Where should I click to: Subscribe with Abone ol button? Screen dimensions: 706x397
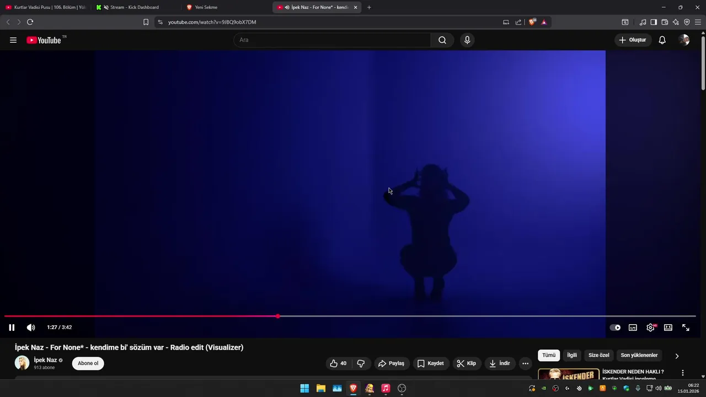(x=88, y=363)
